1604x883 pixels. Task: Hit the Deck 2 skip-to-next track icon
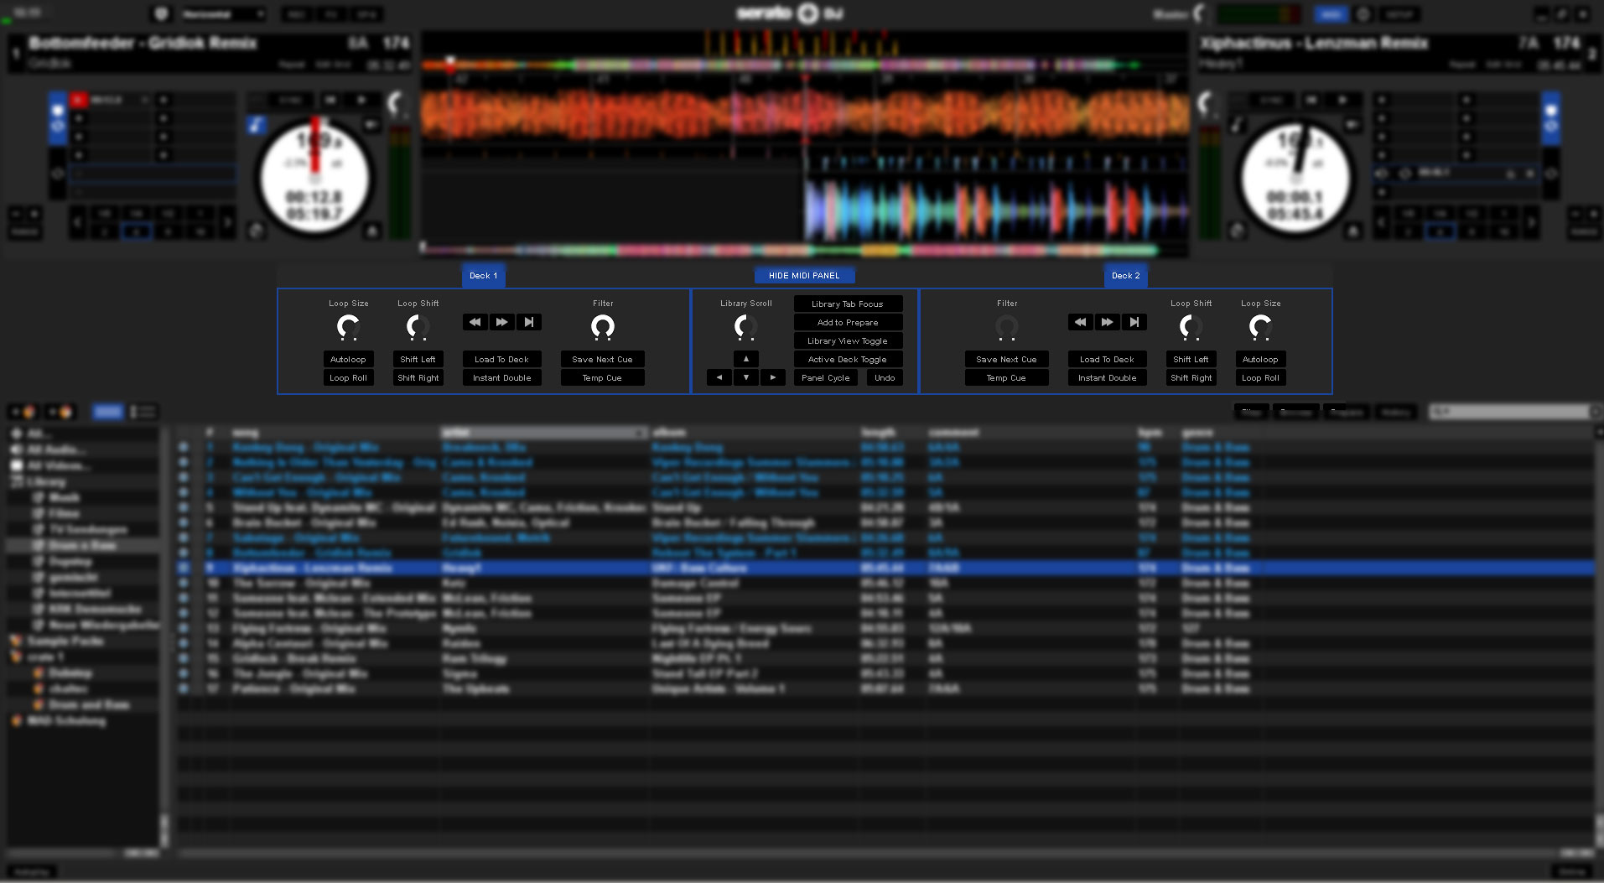point(1134,322)
